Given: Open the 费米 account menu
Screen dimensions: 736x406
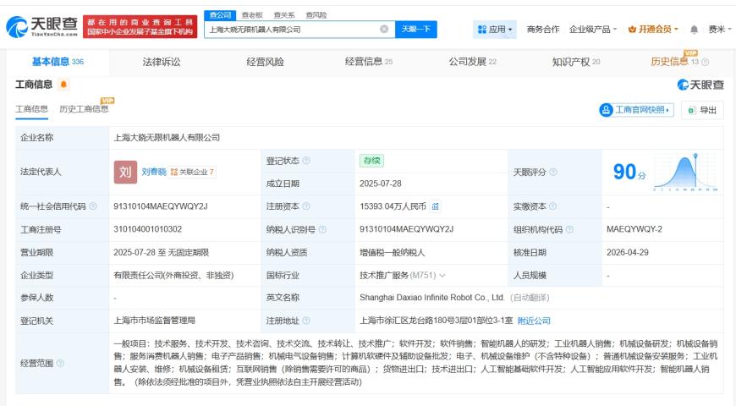Looking at the screenshot, I should coord(720,29).
